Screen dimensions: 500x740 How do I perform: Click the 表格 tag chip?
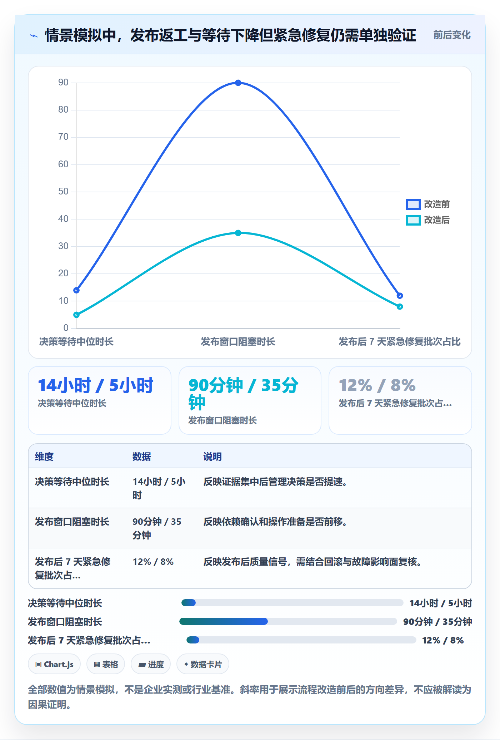106,665
